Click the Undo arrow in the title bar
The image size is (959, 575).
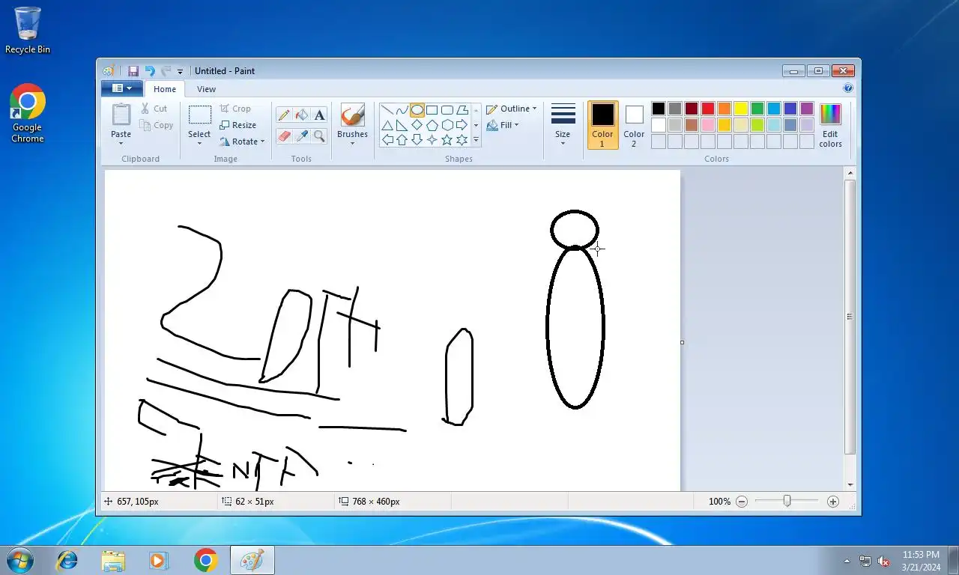click(150, 71)
